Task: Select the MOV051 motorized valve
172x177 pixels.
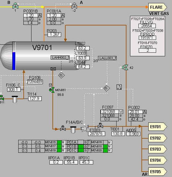Action: pyautogui.click(x=52, y=90)
